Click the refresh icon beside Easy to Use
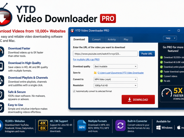This screenshot has height=138, width=184. [x=2, y=107]
